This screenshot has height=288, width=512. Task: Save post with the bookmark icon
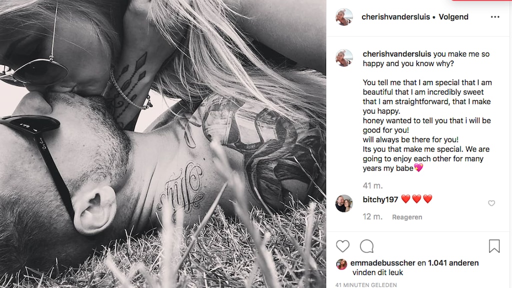pyautogui.click(x=494, y=246)
